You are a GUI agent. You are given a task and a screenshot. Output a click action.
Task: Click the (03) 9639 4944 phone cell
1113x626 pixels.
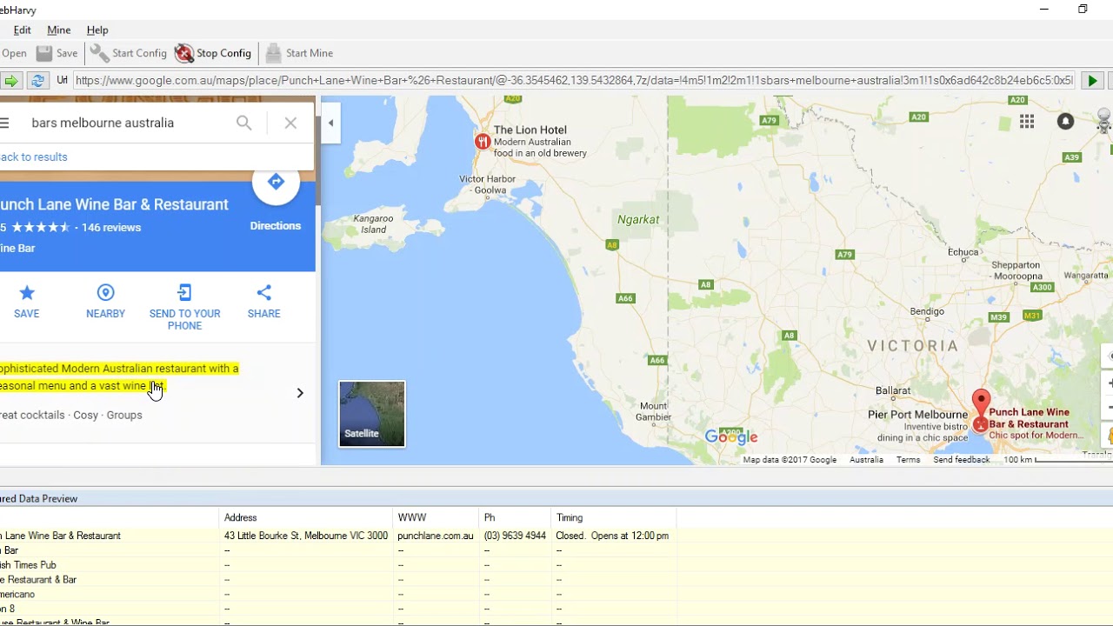point(515,536)
